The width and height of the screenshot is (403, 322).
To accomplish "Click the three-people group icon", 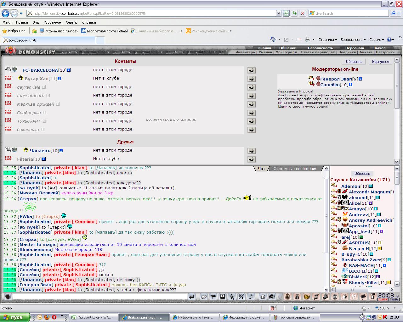I will [x=354, y=297].
